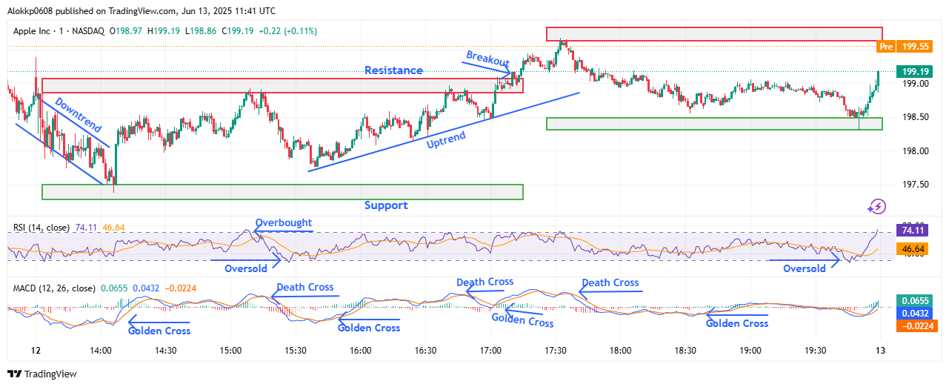
Task: Click the orange Pre market label
Action: (885, 46)
